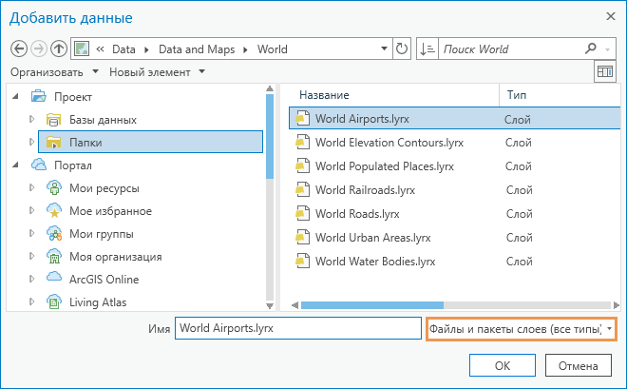
Task: Click the Refresh icon next to path bar
Action: tap(401, 49)
